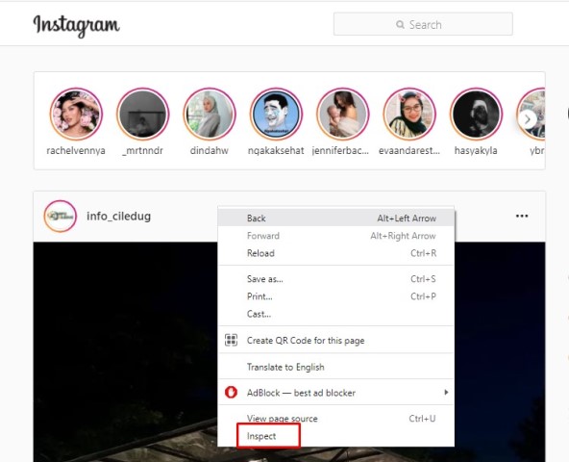Open the Instagram logo home link
569x462 pixels.
click(76, 25)
